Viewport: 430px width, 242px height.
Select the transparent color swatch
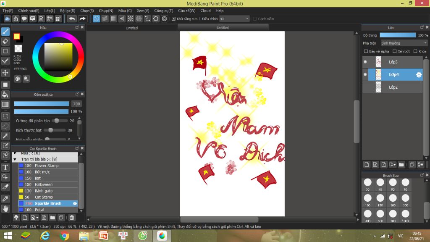point(18,49)
